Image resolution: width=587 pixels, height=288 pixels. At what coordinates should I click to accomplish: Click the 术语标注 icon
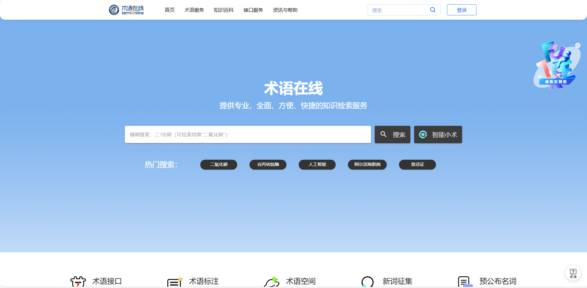click(x=175, y=282)
